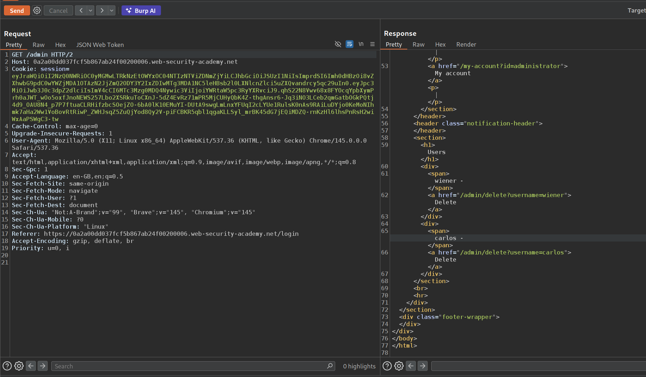Toggle show newline characters \n

tap(361, 44)
